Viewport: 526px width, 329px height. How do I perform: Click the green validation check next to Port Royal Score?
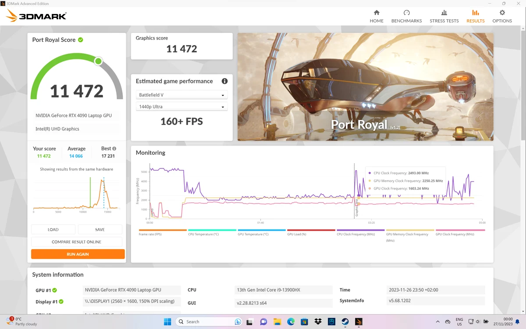tap(81, 40)
